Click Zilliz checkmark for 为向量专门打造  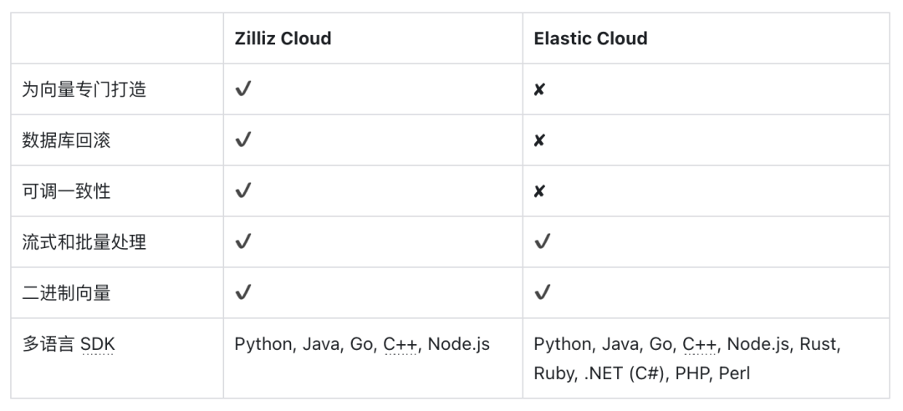pos(243,89)
